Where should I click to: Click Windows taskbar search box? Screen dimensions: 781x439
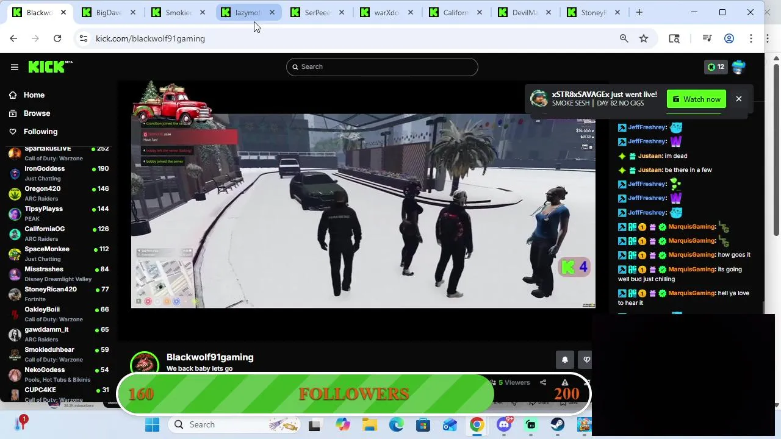pos(235,424)
